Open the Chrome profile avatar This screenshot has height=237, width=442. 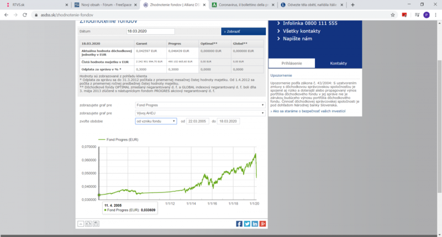426,15
